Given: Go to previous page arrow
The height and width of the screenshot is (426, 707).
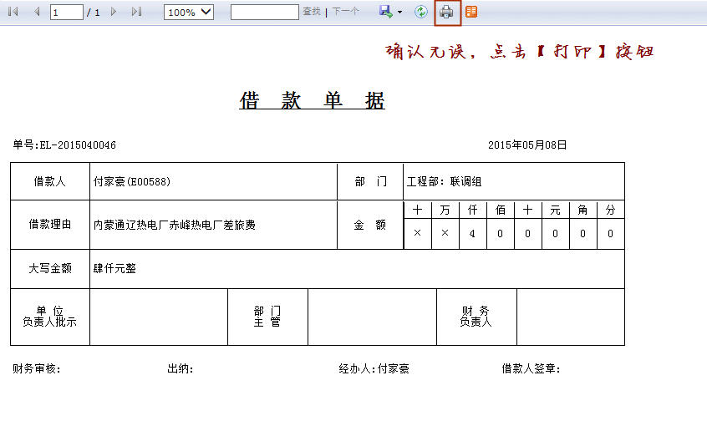Looking at the screenshot, I should [37, 12].
